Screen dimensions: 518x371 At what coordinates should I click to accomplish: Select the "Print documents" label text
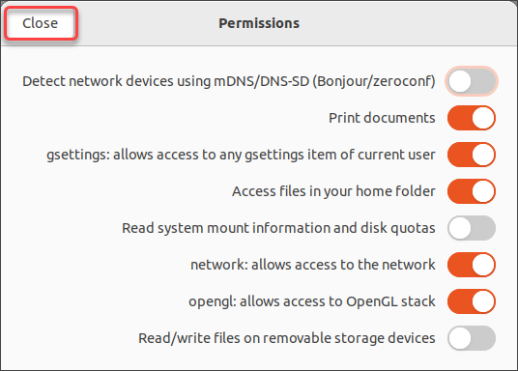[382, 118]
